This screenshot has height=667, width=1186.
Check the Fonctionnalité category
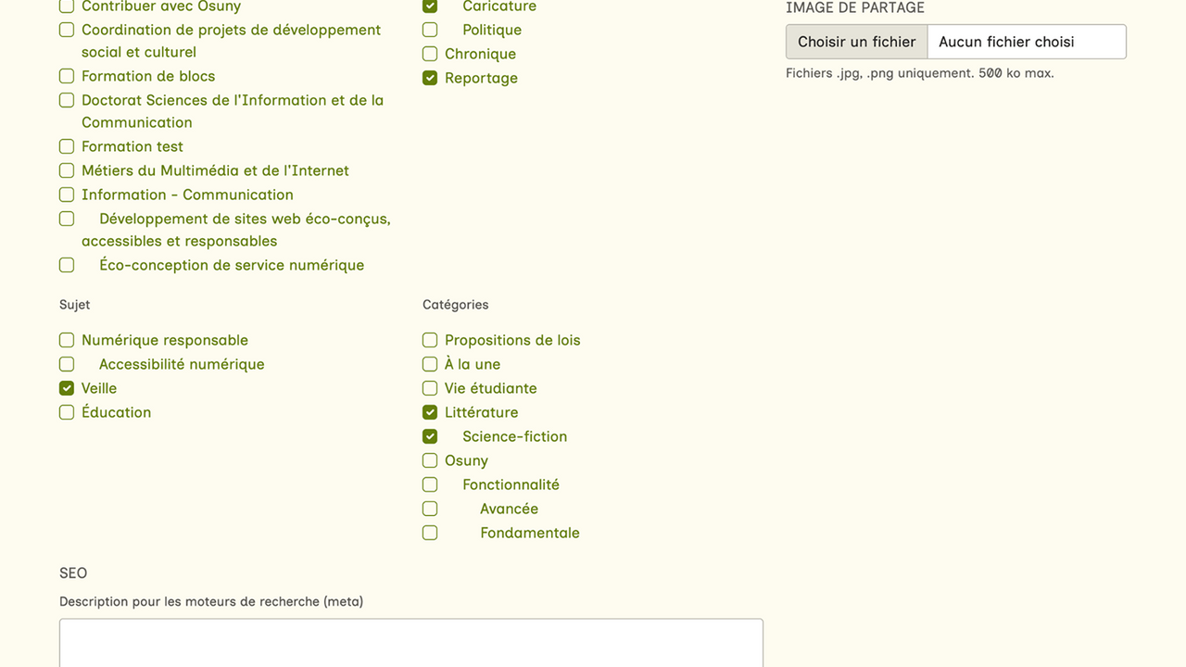[430, 485]
